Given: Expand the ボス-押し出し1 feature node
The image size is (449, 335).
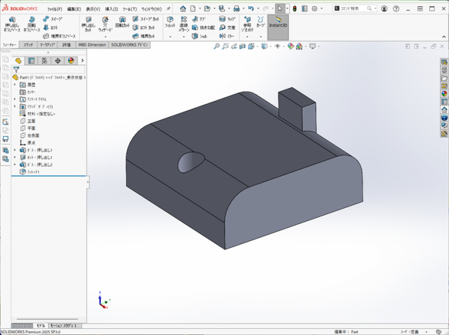Looking at the screenshot, I should 15,150.
